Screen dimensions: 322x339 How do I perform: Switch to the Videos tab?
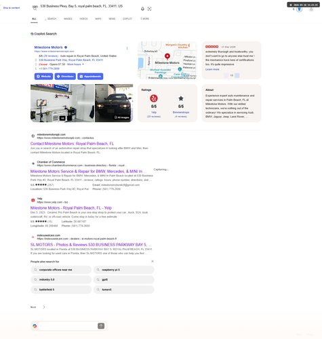point(83,19)
